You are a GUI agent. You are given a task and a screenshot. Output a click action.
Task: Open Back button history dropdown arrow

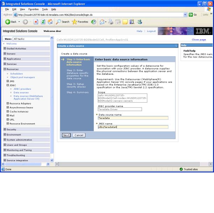coord(19,22)
